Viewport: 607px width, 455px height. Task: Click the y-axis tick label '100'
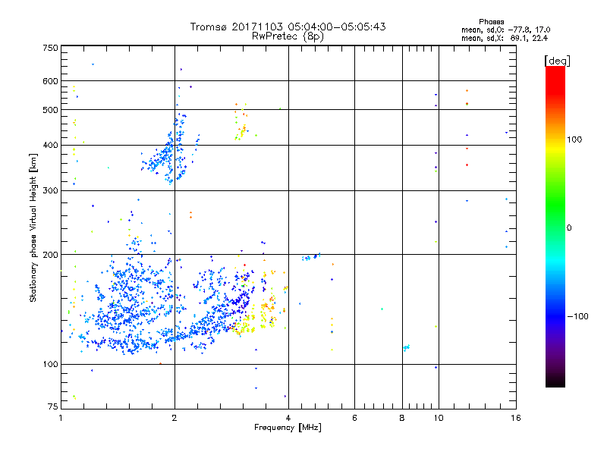click(x=50, y=365)
